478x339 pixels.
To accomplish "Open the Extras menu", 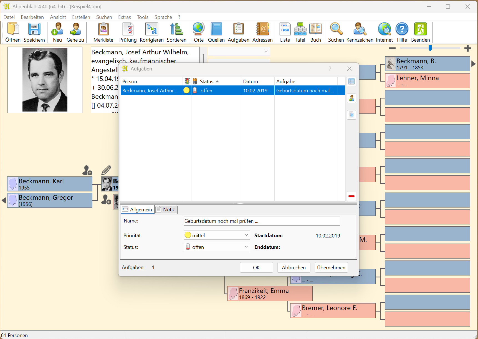I will [x=124, y=17].
